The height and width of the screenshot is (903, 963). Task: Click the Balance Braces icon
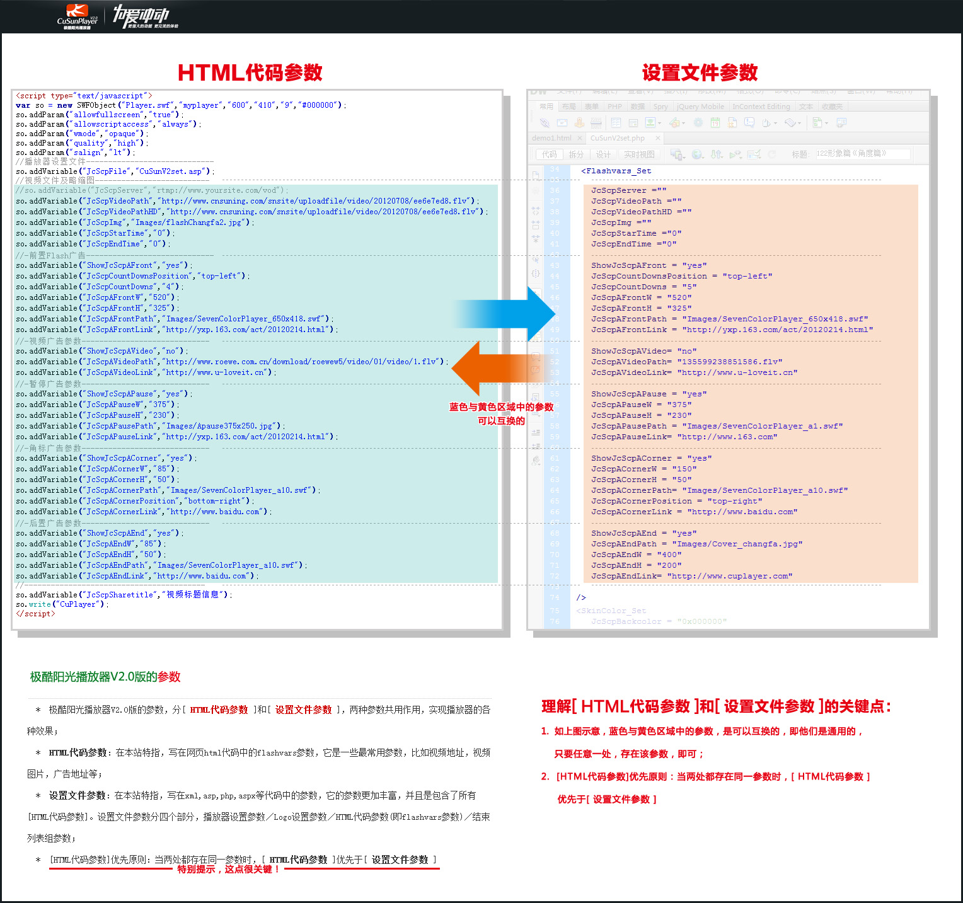point(536,273)
